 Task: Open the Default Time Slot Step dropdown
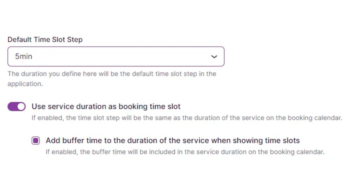(x=116, y=57)
